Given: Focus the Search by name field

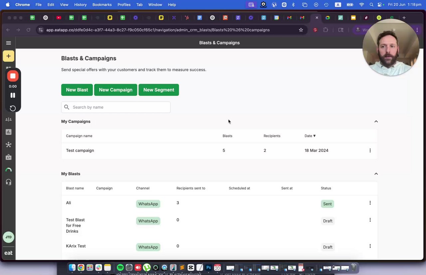Looking at the screenshot, I should [116, 107].
